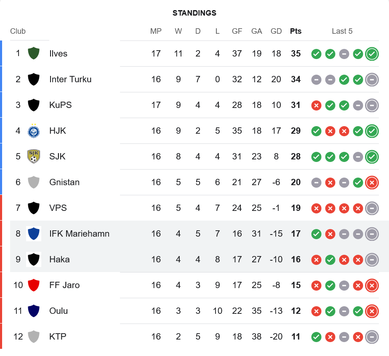
Task: Click the Pts column header
Action: click(296, 31)
